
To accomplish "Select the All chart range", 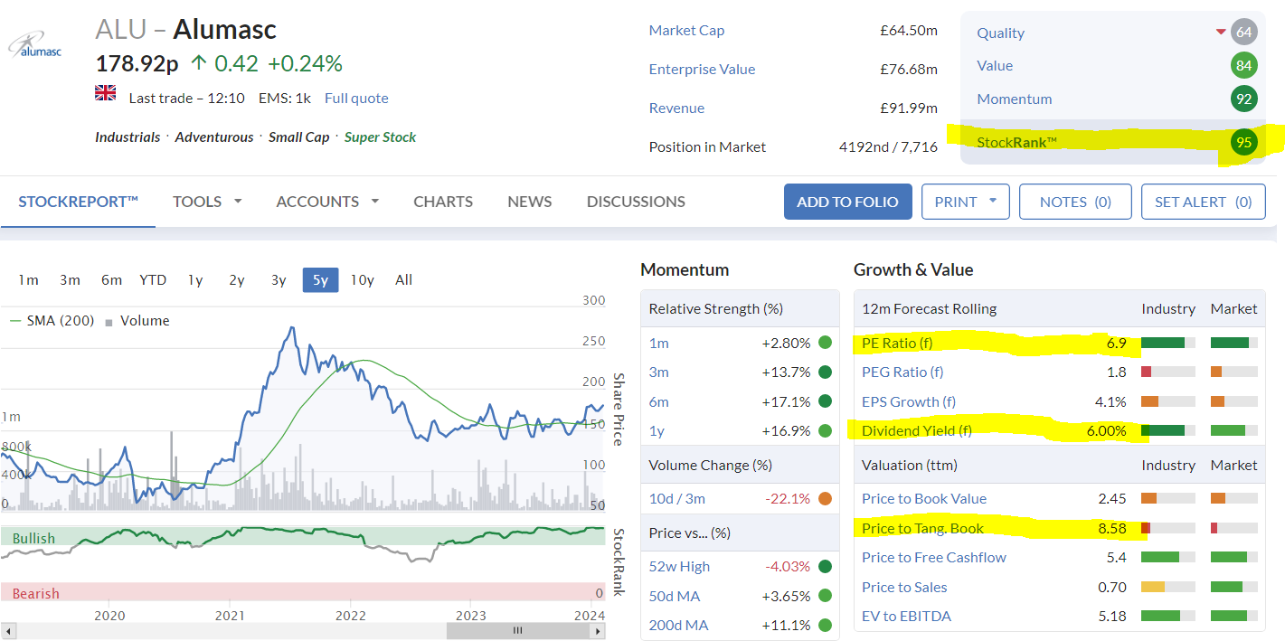I will click(x=403, y=279).
